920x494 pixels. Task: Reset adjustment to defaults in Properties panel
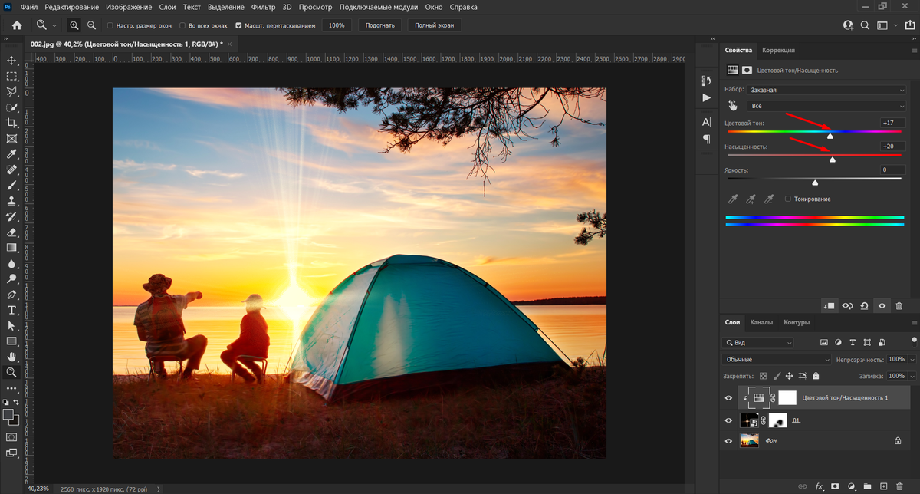864,305
